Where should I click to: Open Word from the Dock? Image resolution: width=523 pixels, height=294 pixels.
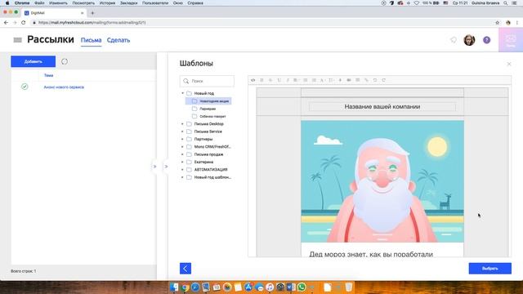291,287
